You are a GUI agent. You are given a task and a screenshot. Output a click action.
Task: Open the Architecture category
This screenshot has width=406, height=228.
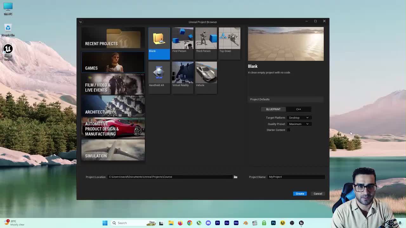[x=113, y=106]
